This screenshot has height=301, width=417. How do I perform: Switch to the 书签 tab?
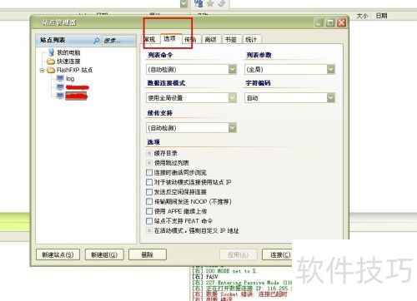231,39
